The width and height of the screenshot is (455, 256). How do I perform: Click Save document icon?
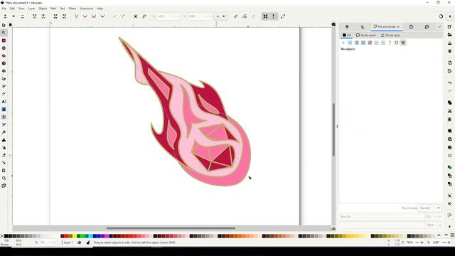(450, 43)
